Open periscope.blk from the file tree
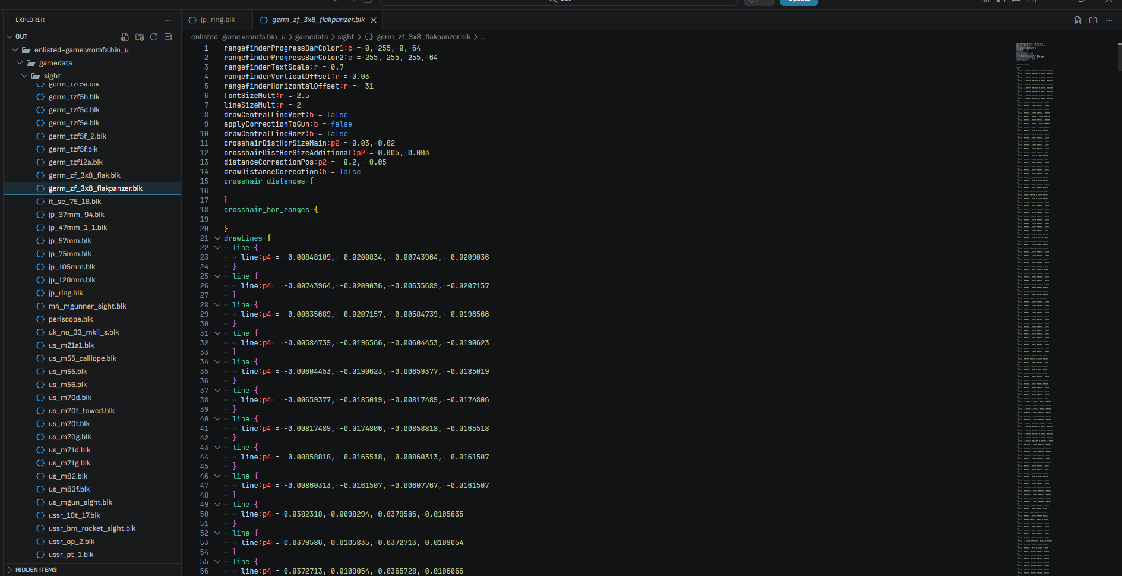Viewport: 1122px width, 576px height. (92, 319)
